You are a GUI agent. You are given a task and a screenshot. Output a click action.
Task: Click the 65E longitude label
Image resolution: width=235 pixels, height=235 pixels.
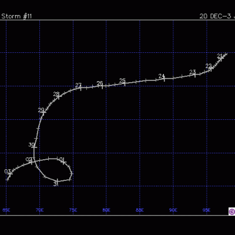(6, 210)
